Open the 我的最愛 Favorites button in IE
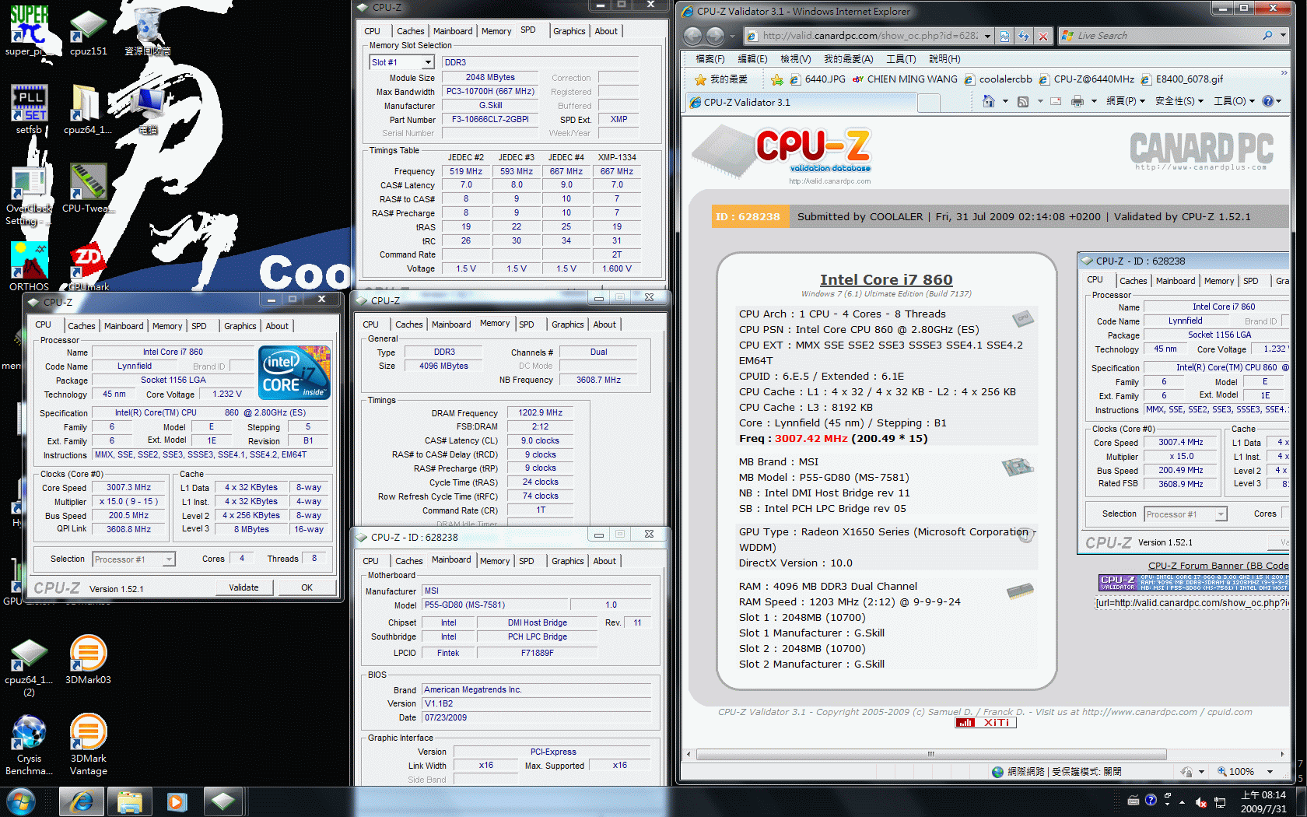This screenshot has height=817, width=1307. 720,79
